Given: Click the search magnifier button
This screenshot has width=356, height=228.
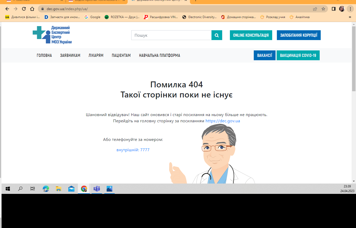Looking at the screenshot, I should tap(217, 35).
